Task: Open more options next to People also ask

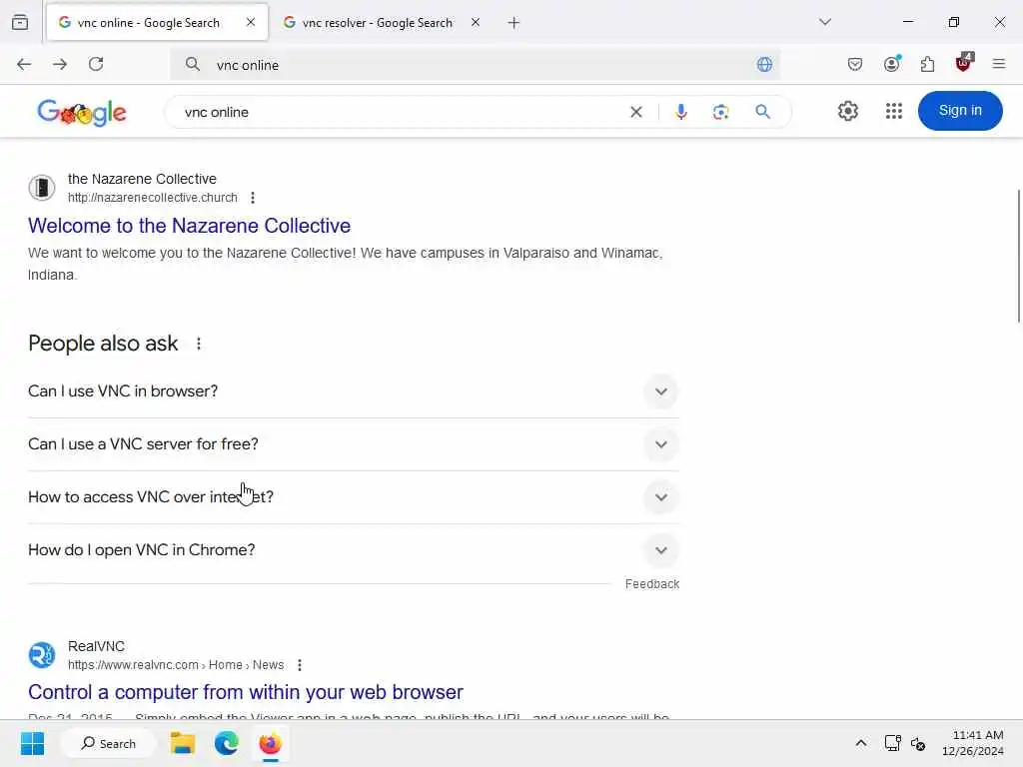Action: click(x=199, y=344)
